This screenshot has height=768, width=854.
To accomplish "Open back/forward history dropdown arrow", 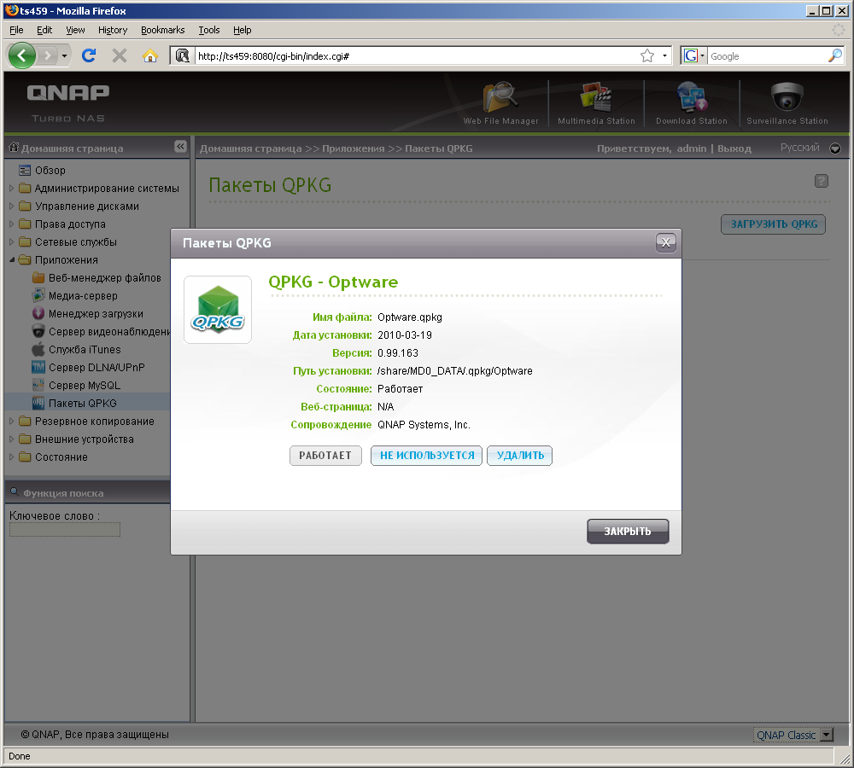I will pyautogui.click(x=64, y=55).
